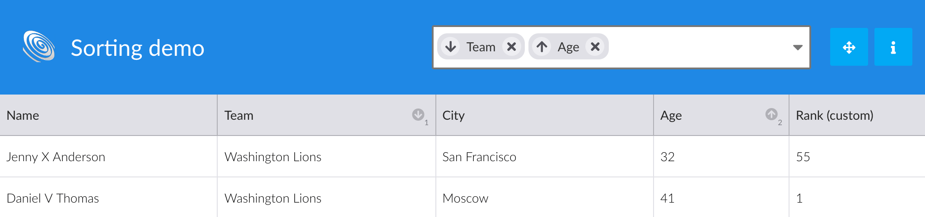Toggle Age chip ascending arrow

pos(542,47)
